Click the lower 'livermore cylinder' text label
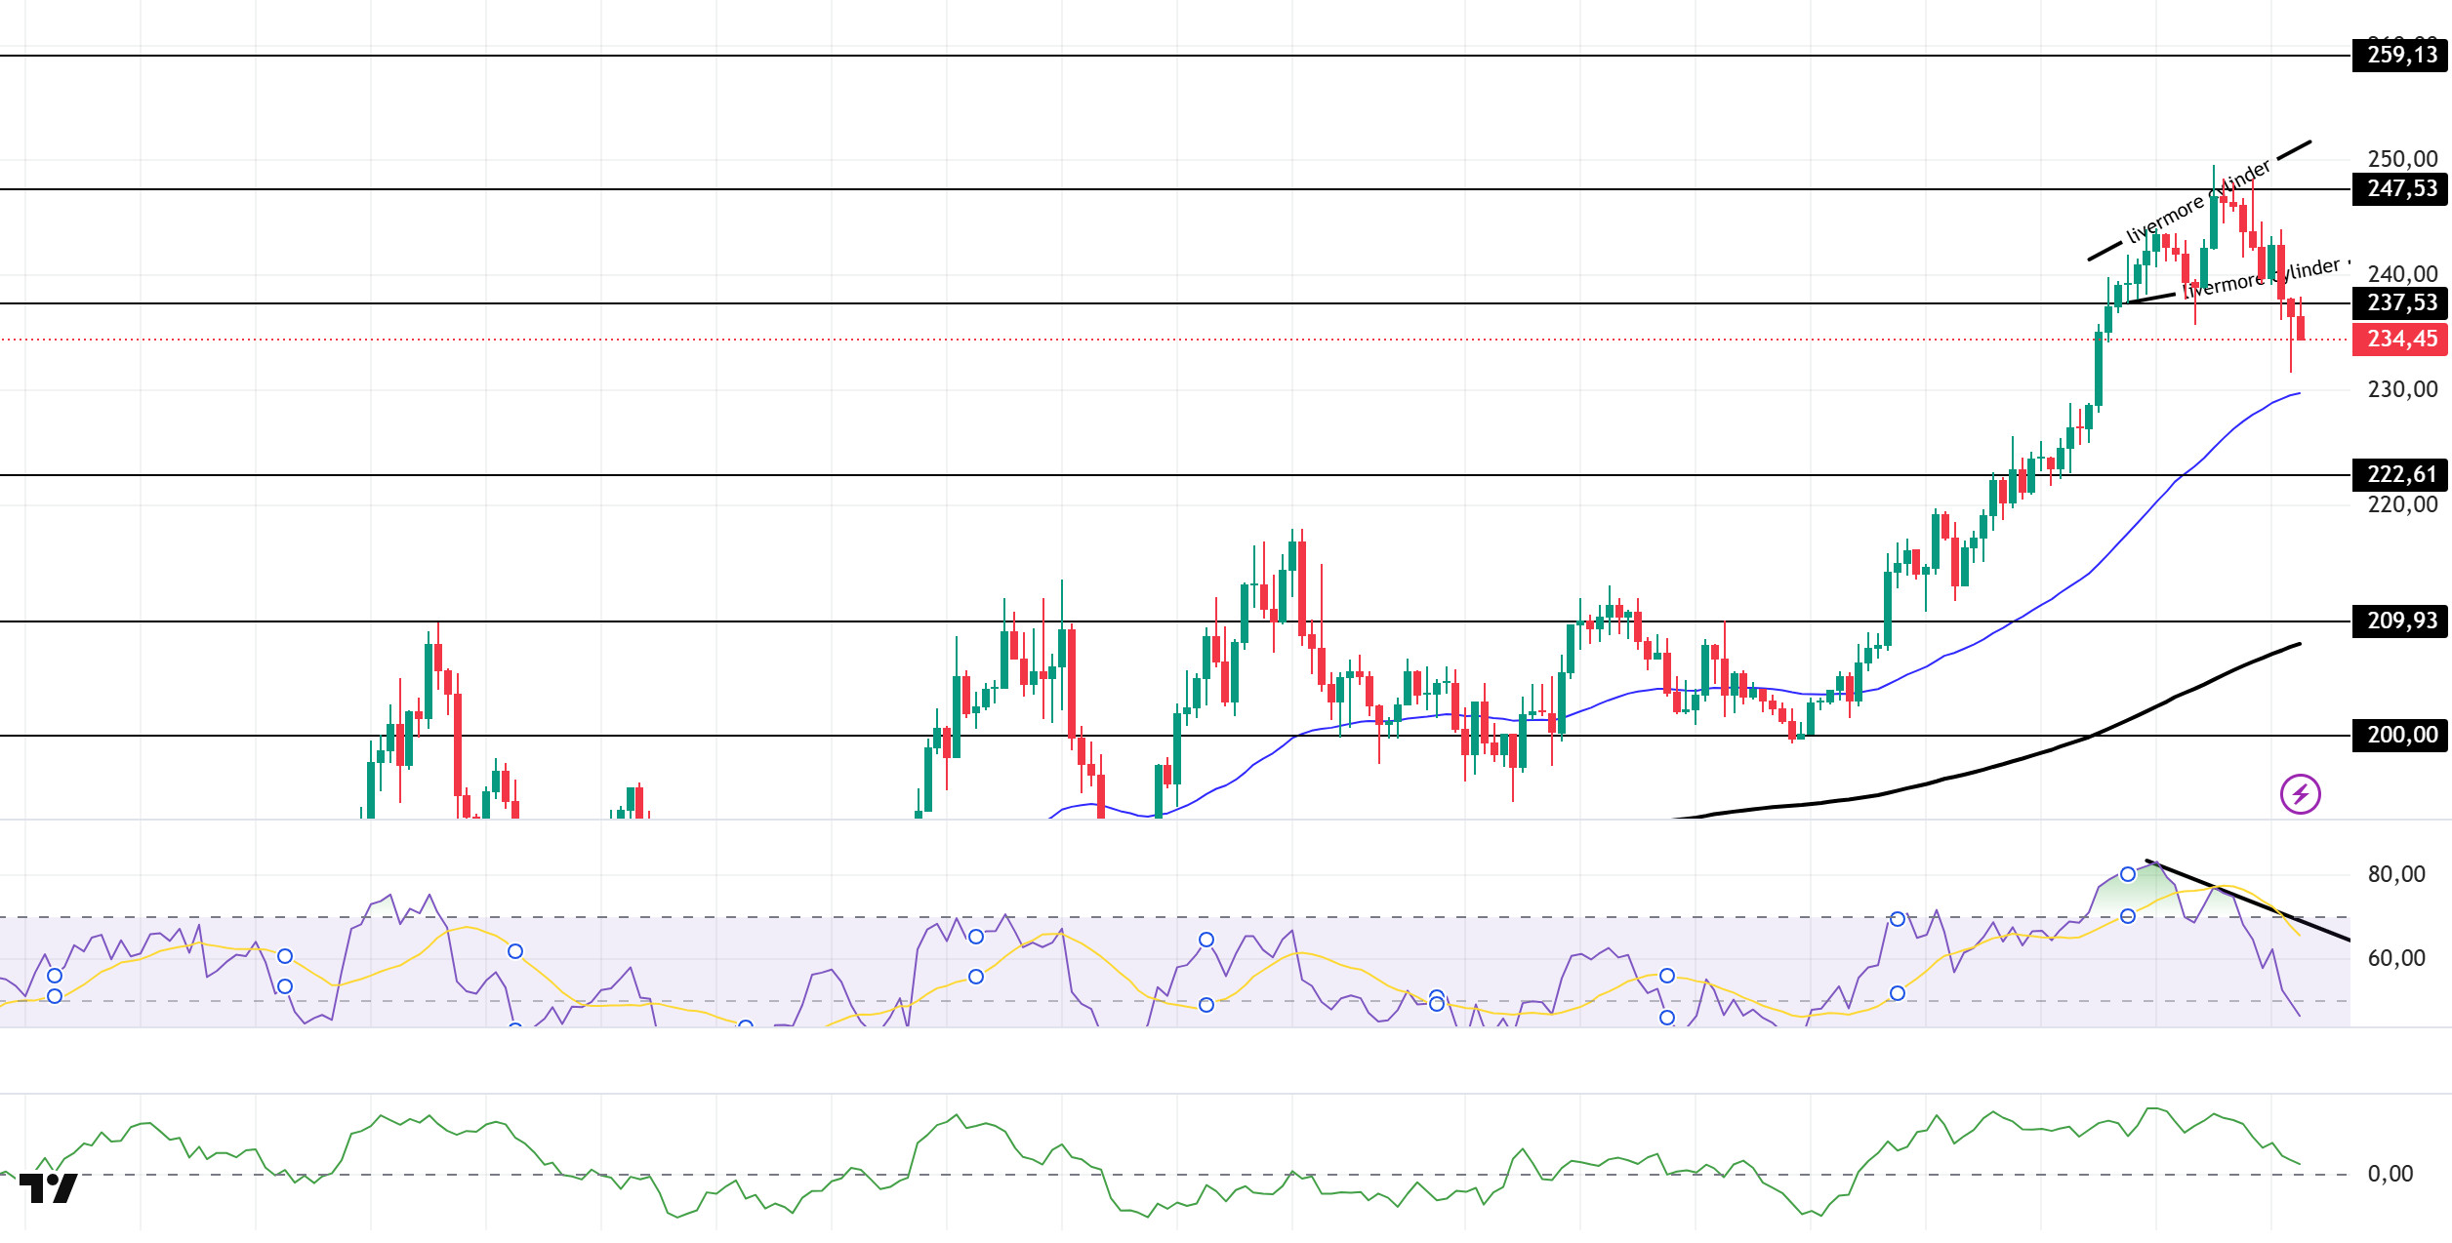Image resolution: width=2452 pixels, height=1243 pixels. [2261, 278]
